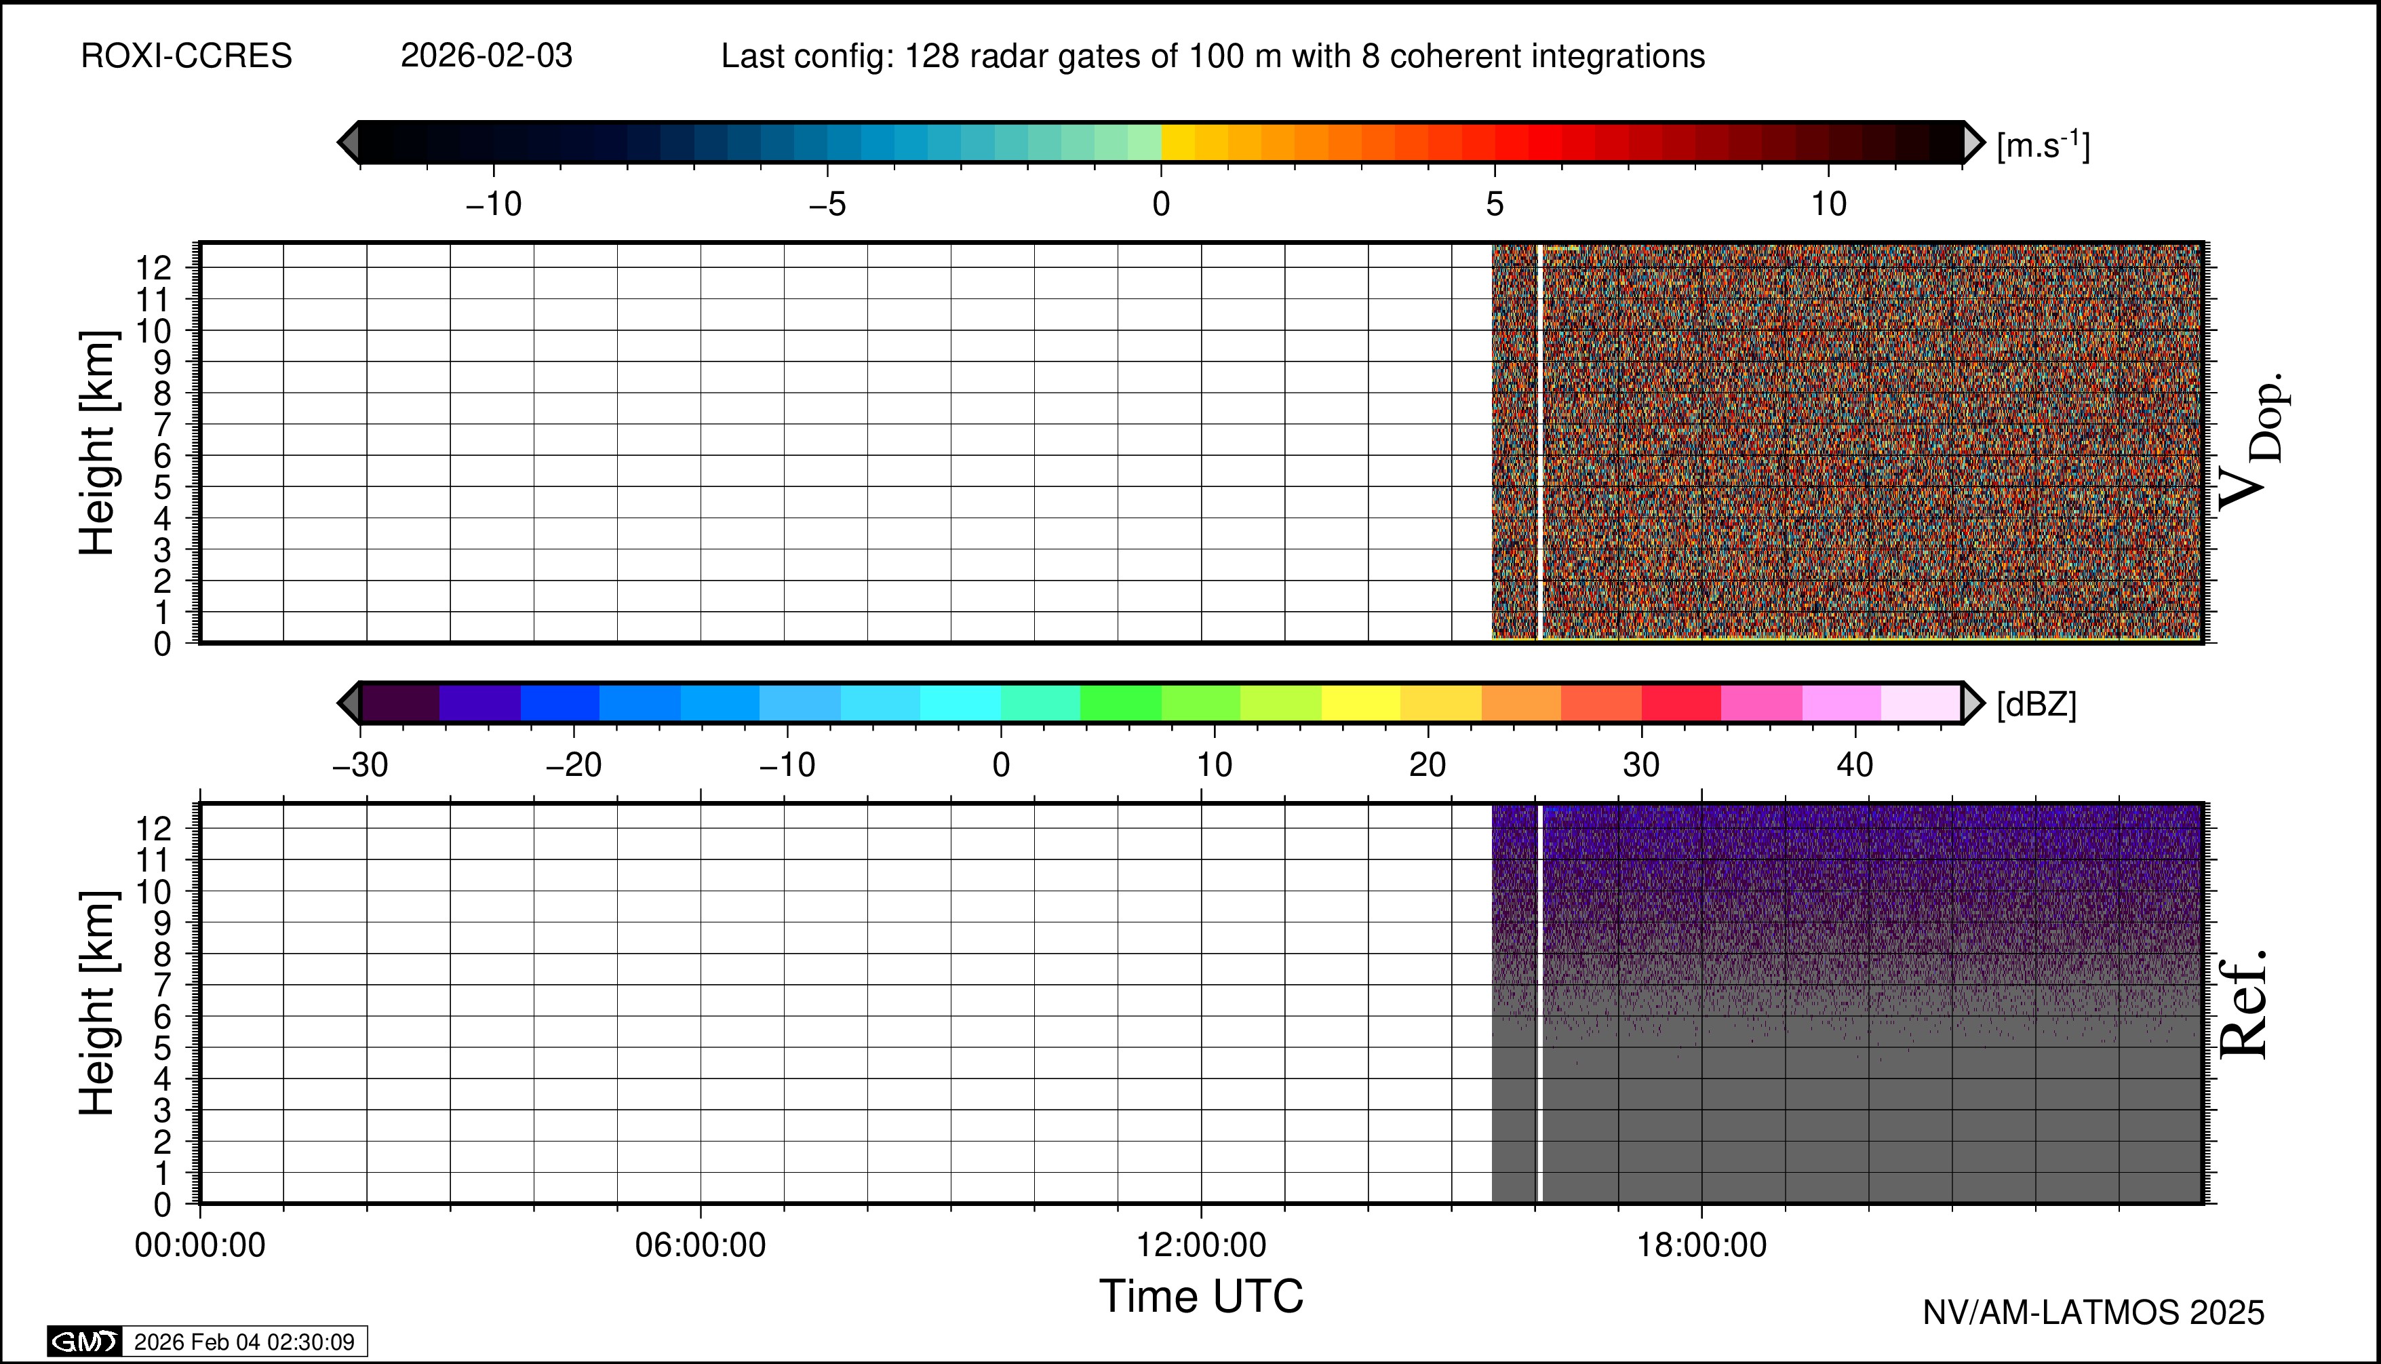
Task: Click the 2026-02-03 date label
Action: 486,56
